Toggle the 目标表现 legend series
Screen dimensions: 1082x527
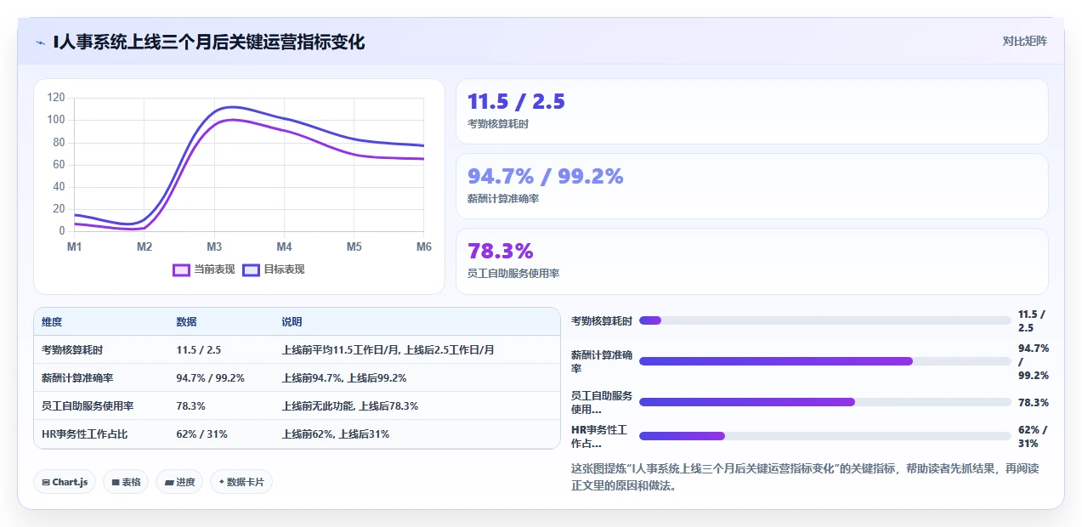274,269
